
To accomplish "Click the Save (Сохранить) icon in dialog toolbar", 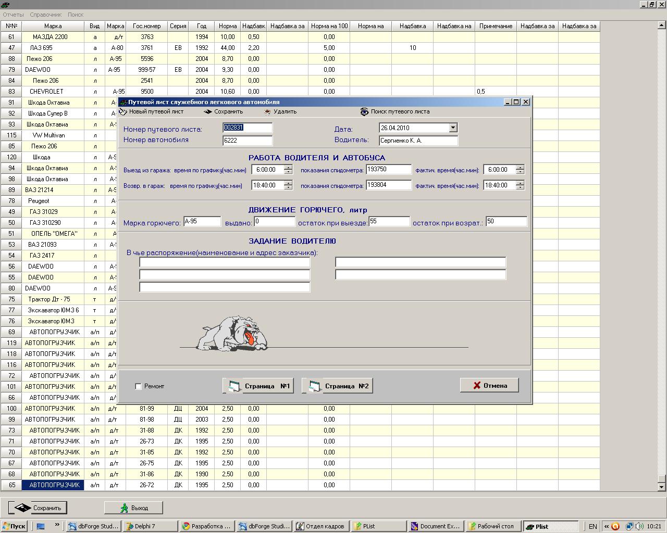I will coord(208,111).
